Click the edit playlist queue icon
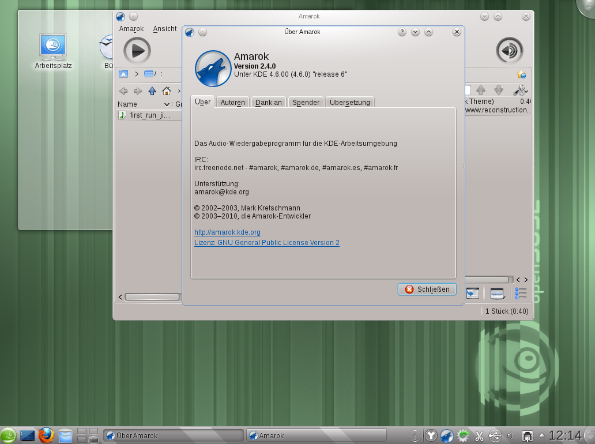595x444 pixels. pos(497,294)
